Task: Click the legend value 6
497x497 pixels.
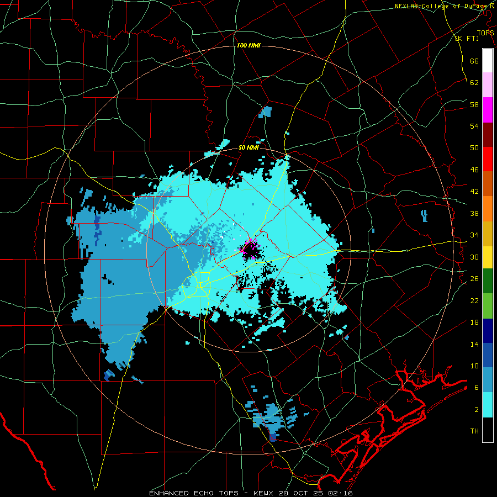Action: 477,388
